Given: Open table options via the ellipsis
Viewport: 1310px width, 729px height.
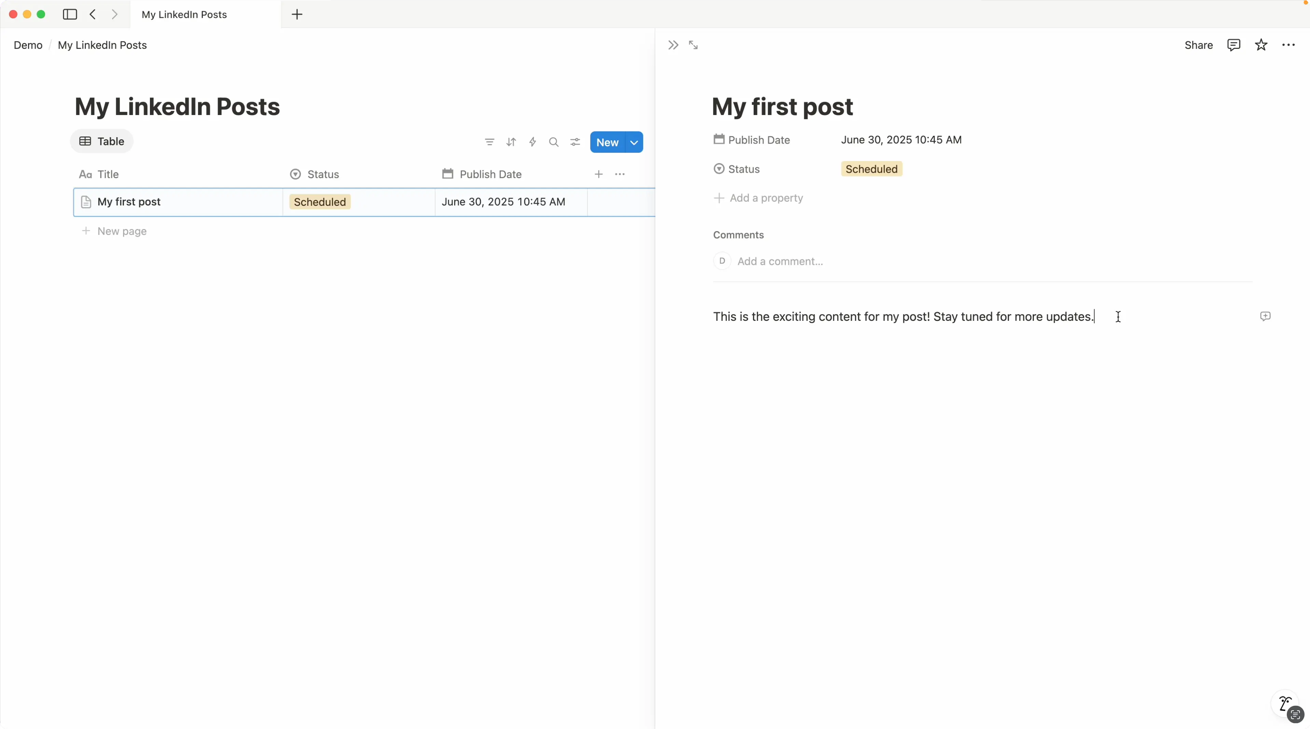Looking at the screenshot, I should pos(620,174).
